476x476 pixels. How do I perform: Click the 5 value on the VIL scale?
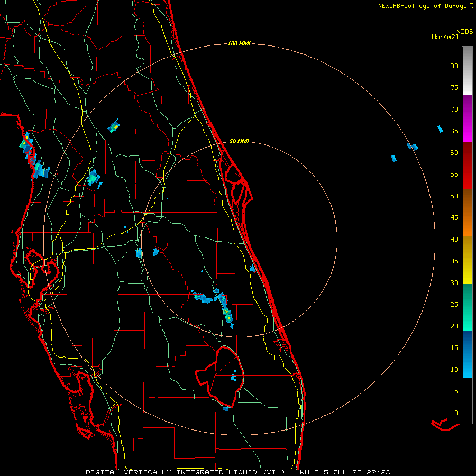click(x=456, y=391)
